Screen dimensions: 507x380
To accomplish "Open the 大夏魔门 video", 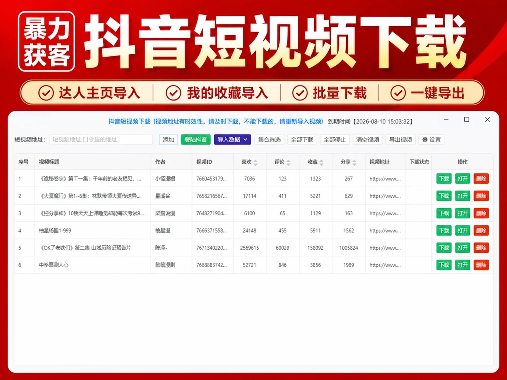I will point(463,196).
